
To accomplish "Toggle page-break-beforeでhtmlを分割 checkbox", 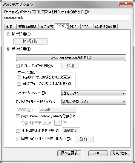I will click(x=18, y=116).
